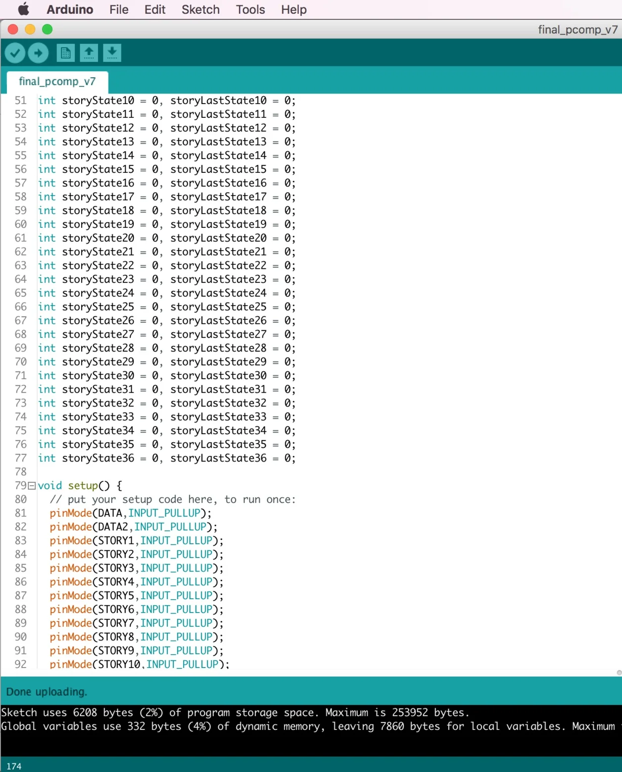622x772 pixels.
Task: Click the Upload arrow button
Action: point(38,52)
